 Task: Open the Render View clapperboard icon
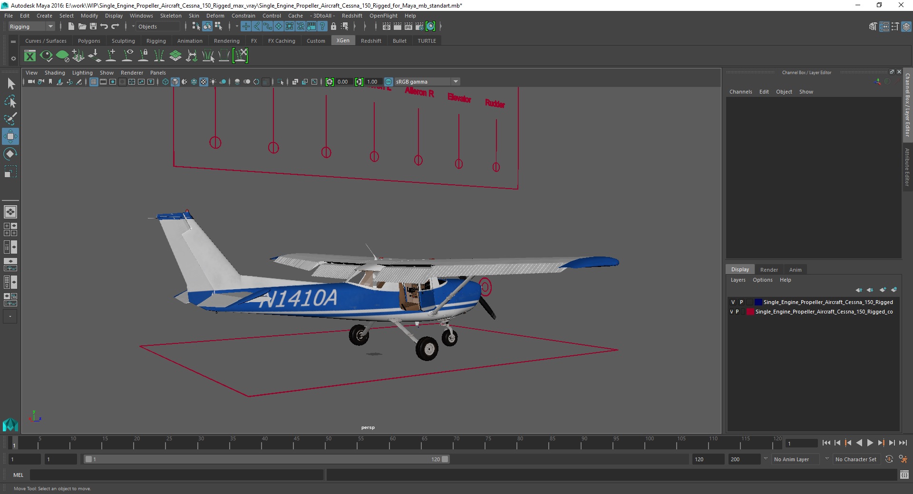point(387,27)
